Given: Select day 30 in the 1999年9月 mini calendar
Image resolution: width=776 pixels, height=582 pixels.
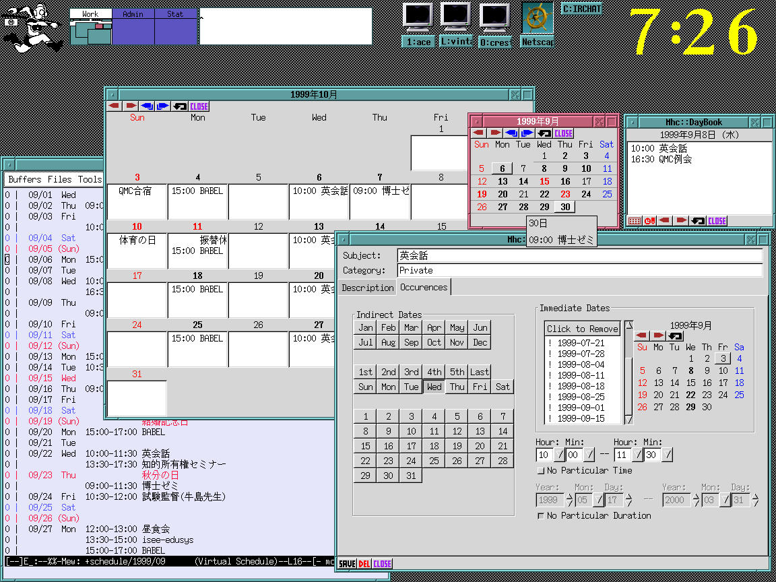Looking at the screenshot, I should (x=565, y=207).
